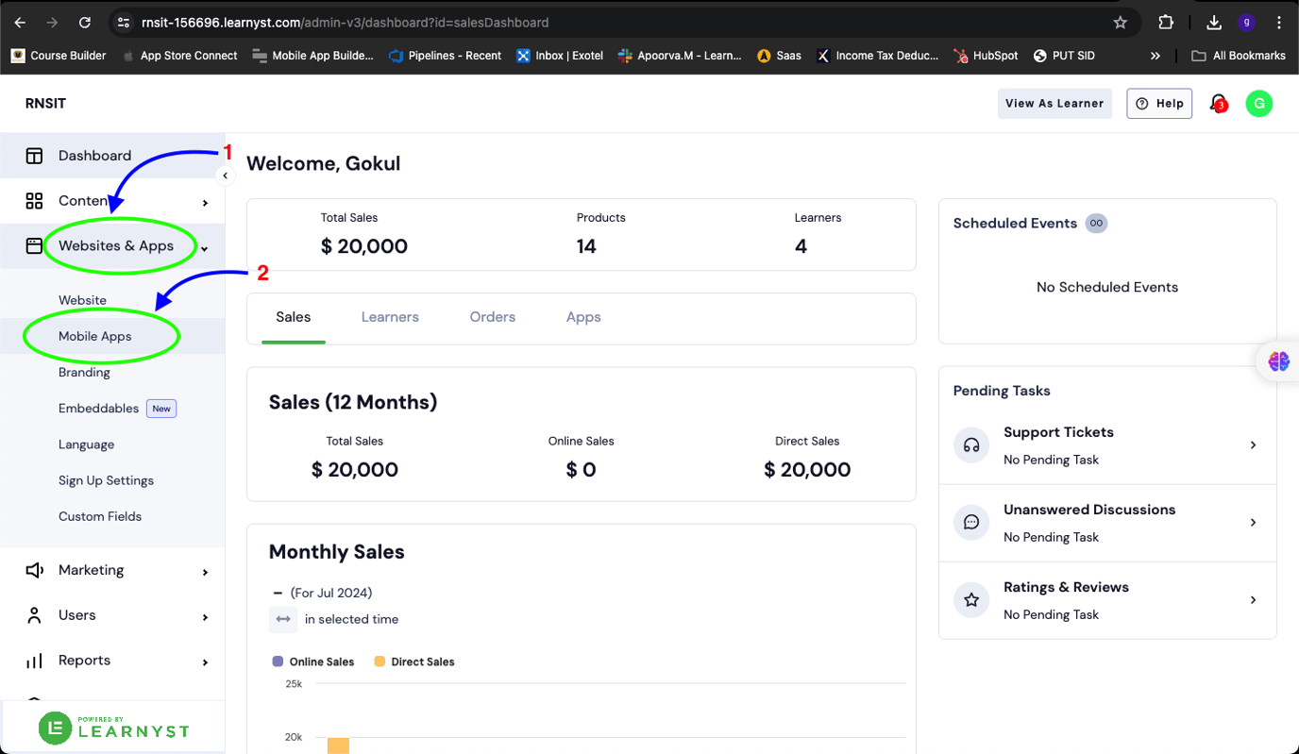Reload the page with the refresh icon
The height and width of the screenshot is (754, 1299).
point(85,23)
